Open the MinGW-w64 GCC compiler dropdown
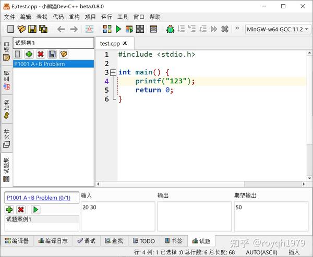Image resolution: width=313 pixels, height=257 pixels. pyautogui.click(x=278, y=29)
